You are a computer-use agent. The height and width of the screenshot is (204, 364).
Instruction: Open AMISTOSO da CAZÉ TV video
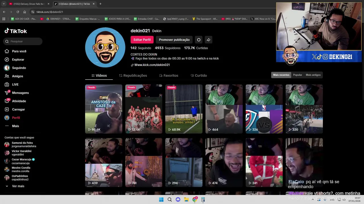click(x=104, y=109)
